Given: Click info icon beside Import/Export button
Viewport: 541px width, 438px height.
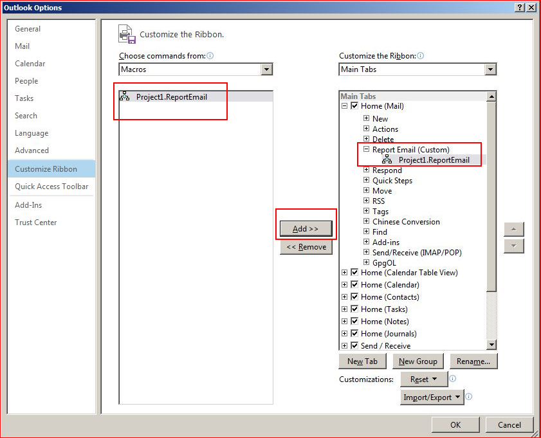Looking at the screenshot, I should point(468,397).
